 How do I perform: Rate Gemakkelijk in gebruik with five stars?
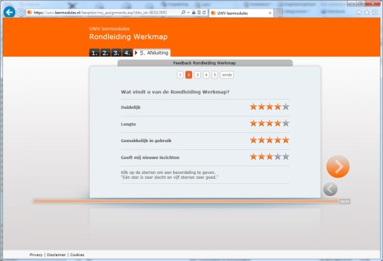(285, 140)
